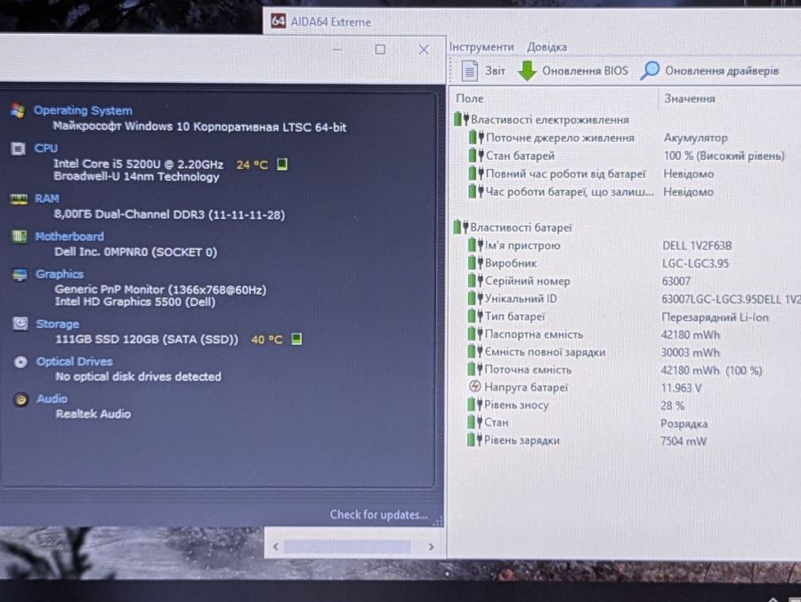Click the Оновлення драйверів magnifier icon

650,70
